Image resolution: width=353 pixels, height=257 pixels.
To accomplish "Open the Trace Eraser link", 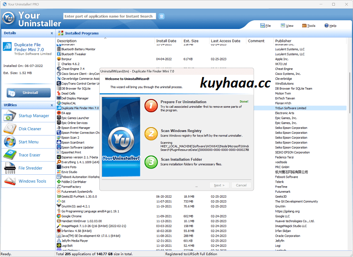I will [x=30, y=155].
